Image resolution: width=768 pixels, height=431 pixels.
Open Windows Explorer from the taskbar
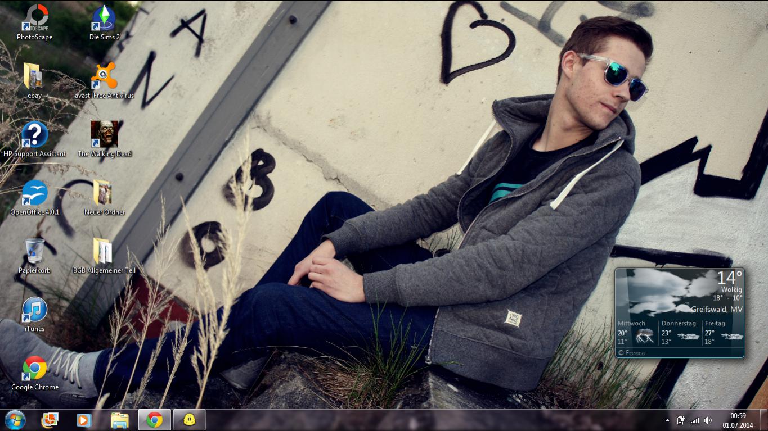click(119, 420)
